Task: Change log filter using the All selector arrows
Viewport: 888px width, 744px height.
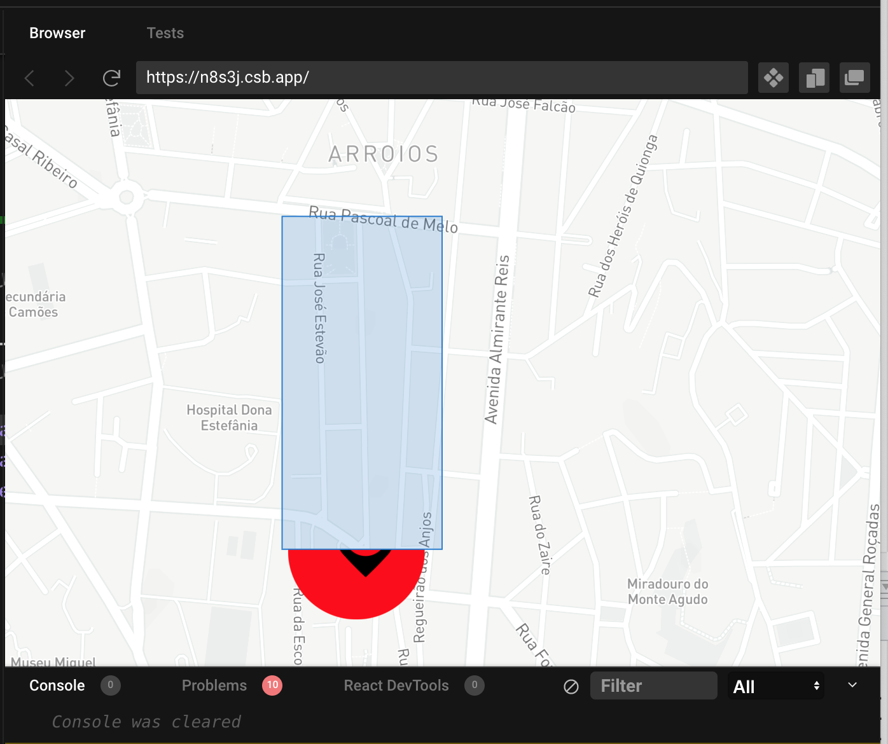Action: [x=816, y=685]
